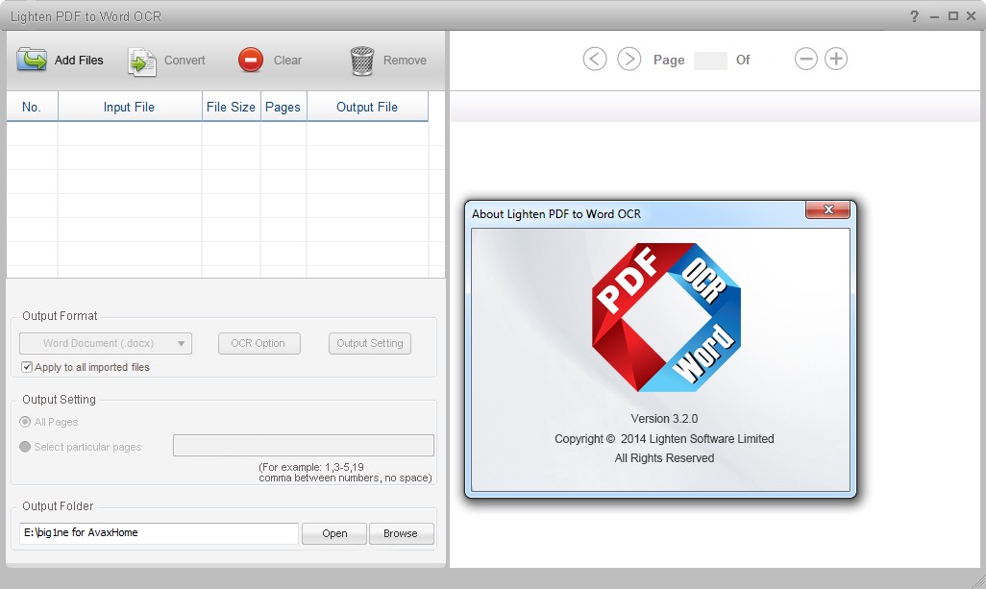Image resolution: width=986 pixels, height=589 pixels.
Task: Open the Word Document (.docx) format dropdown
Action: pyautogui.click(x=106, y=343)
